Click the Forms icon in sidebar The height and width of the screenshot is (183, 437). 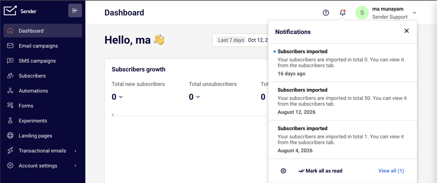coord(10,106)
